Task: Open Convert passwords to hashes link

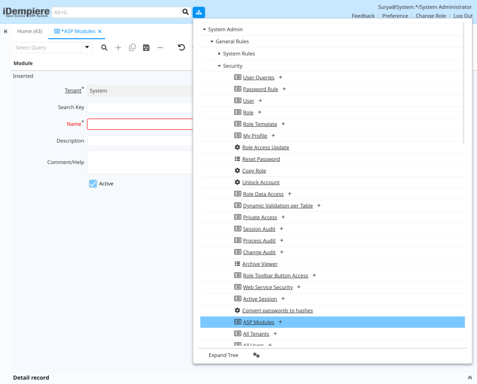Action: pos(278,311)
